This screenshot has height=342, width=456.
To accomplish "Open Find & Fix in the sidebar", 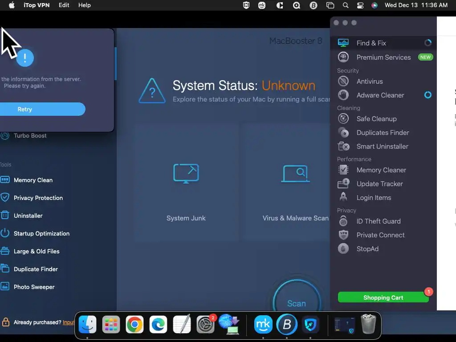I will (x=383, y=43).
